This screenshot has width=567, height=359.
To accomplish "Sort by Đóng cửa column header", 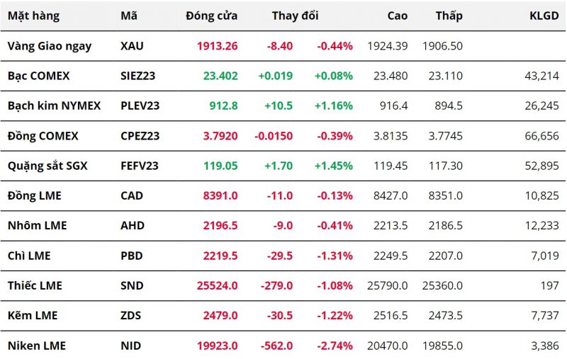I will click(212, 16).
